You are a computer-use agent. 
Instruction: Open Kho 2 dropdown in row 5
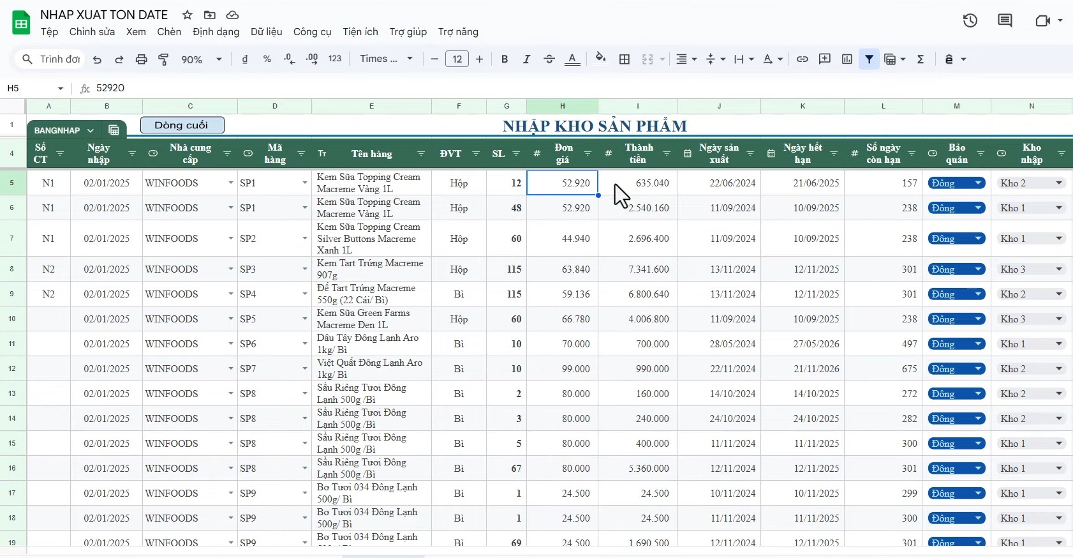[1058, 183]
